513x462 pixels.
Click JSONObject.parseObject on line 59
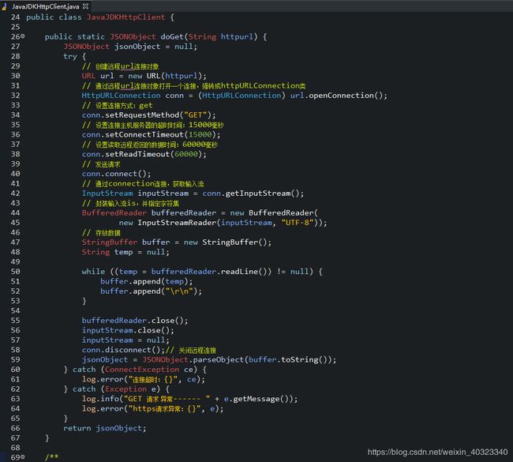click(193, 360)
